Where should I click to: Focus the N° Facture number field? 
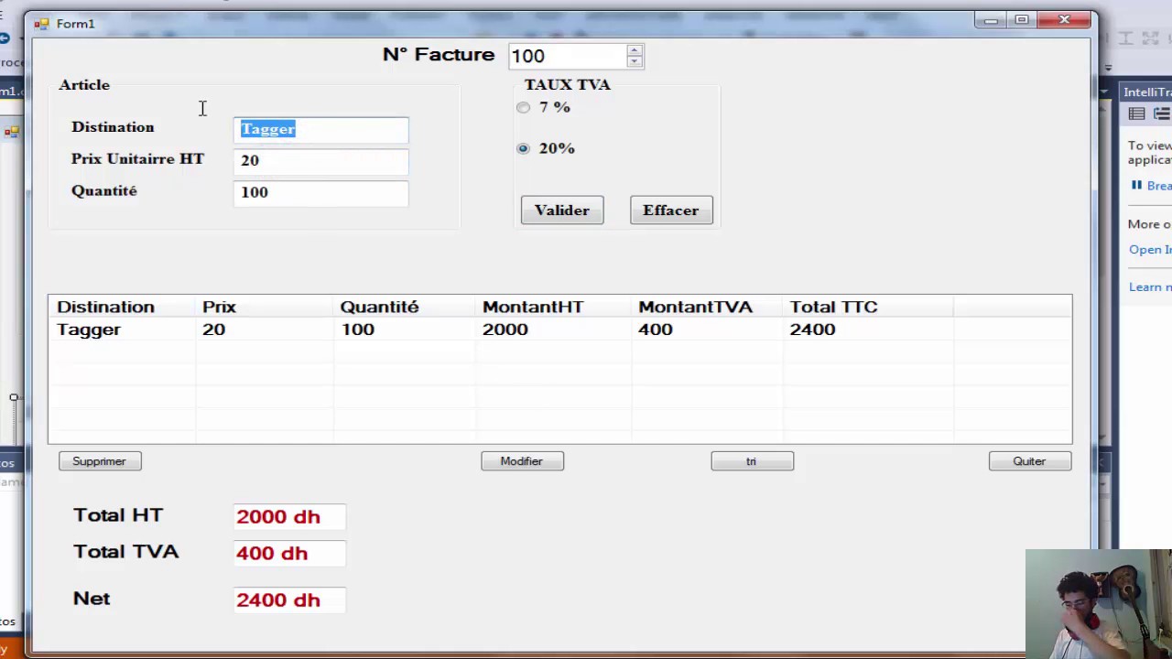click(568, 56)
